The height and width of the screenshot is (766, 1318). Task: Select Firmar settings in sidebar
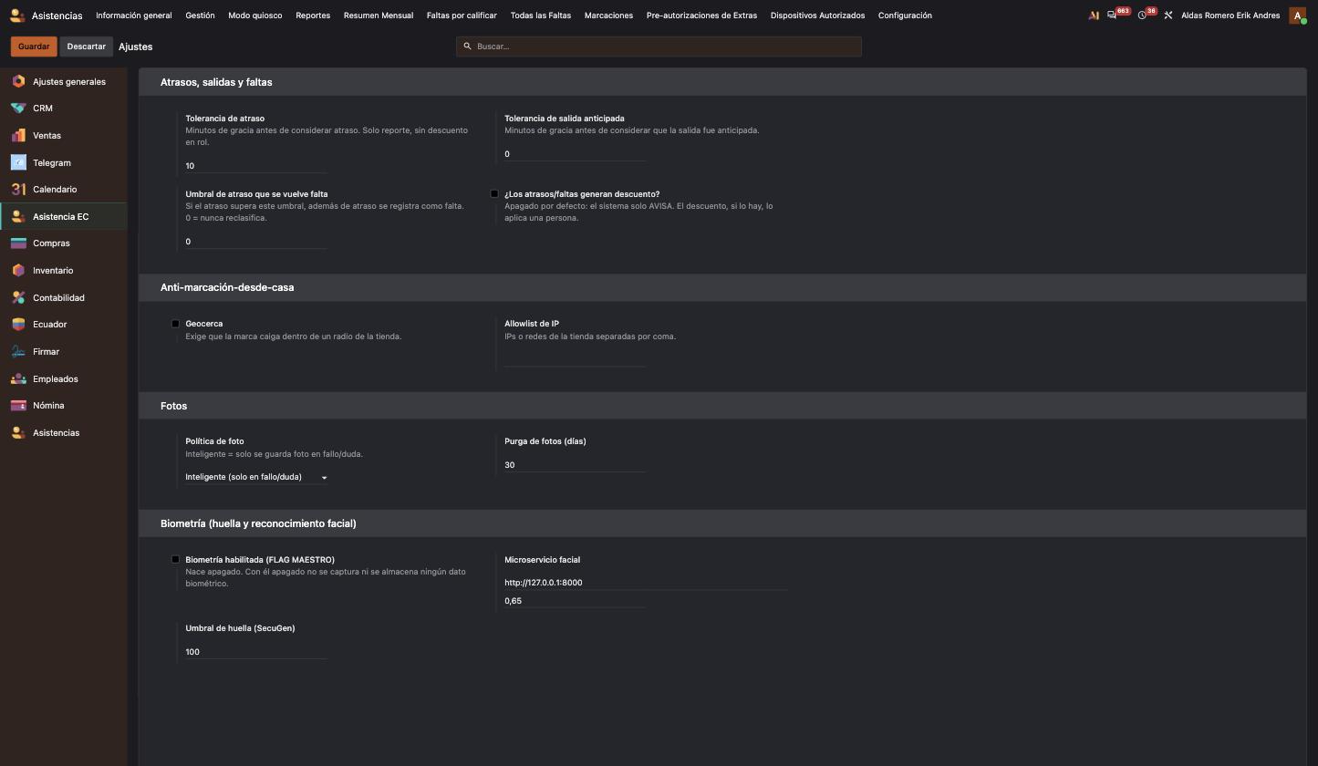63,352
